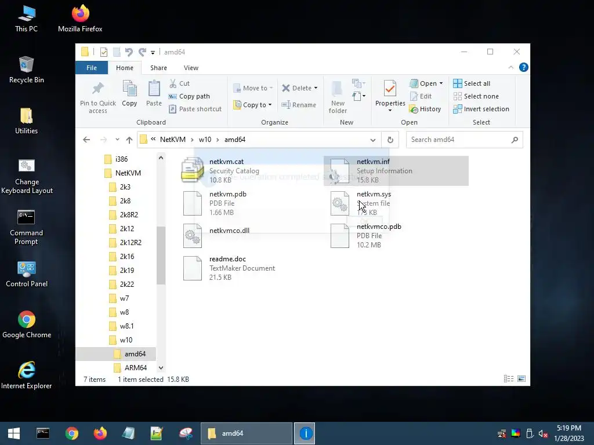
Task: Expand Delete options arrow
Action: click(x=316, y=88)
